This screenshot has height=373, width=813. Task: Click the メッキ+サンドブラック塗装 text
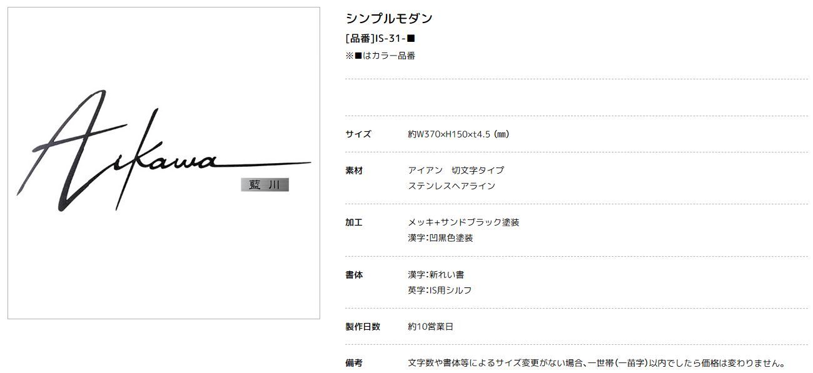click(463, 222)
